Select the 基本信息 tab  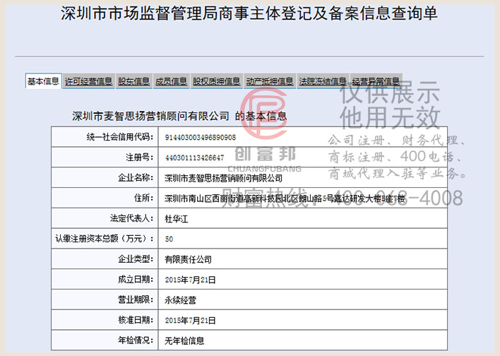43,81
